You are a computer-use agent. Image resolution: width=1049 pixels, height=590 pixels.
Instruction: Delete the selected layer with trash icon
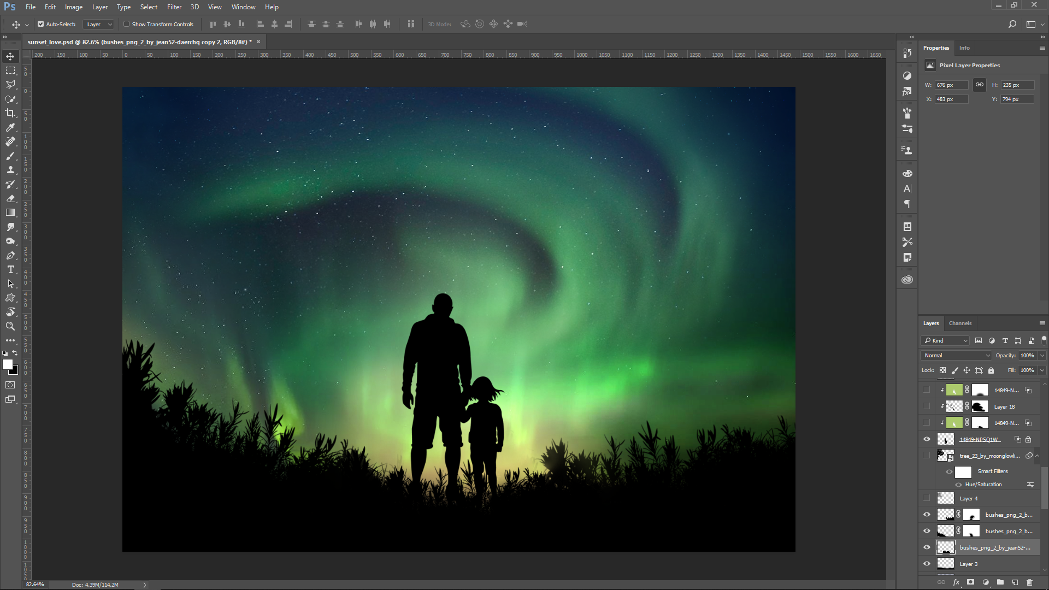(1030, 582)
